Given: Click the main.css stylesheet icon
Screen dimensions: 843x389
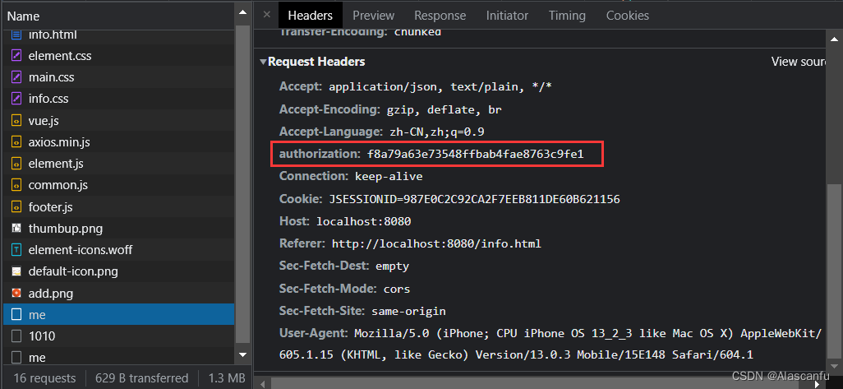Looking at the screenshot, I should (x=16, y=77).
